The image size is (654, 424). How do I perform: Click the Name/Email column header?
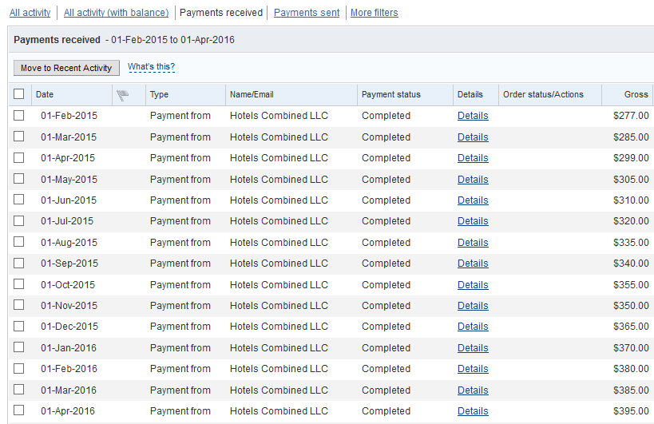pos(252,95)
